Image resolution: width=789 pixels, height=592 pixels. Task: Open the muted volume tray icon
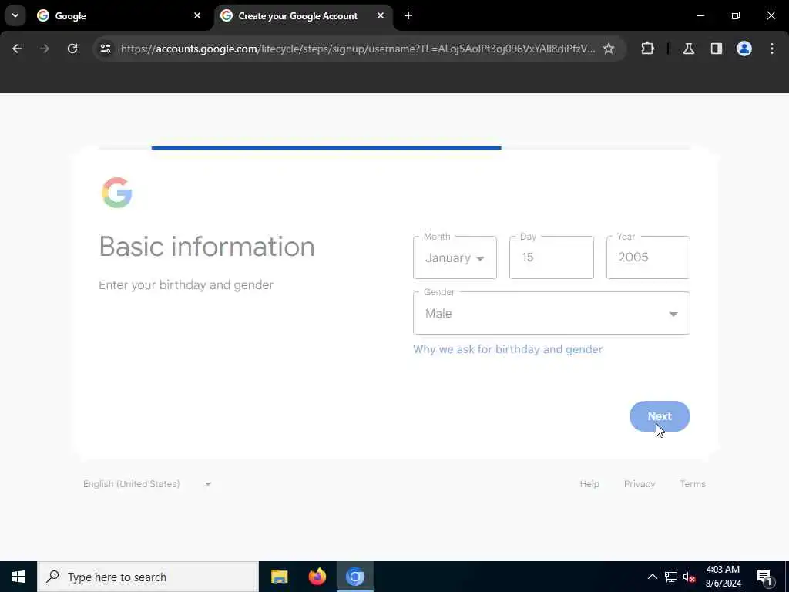pyautogui.click(x=689, y=577)
